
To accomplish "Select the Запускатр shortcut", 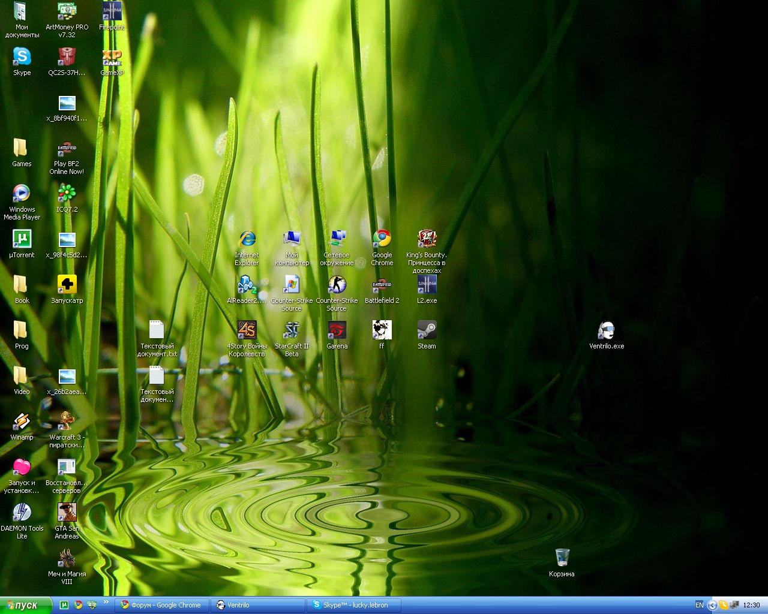I will (x=67, y=290).
